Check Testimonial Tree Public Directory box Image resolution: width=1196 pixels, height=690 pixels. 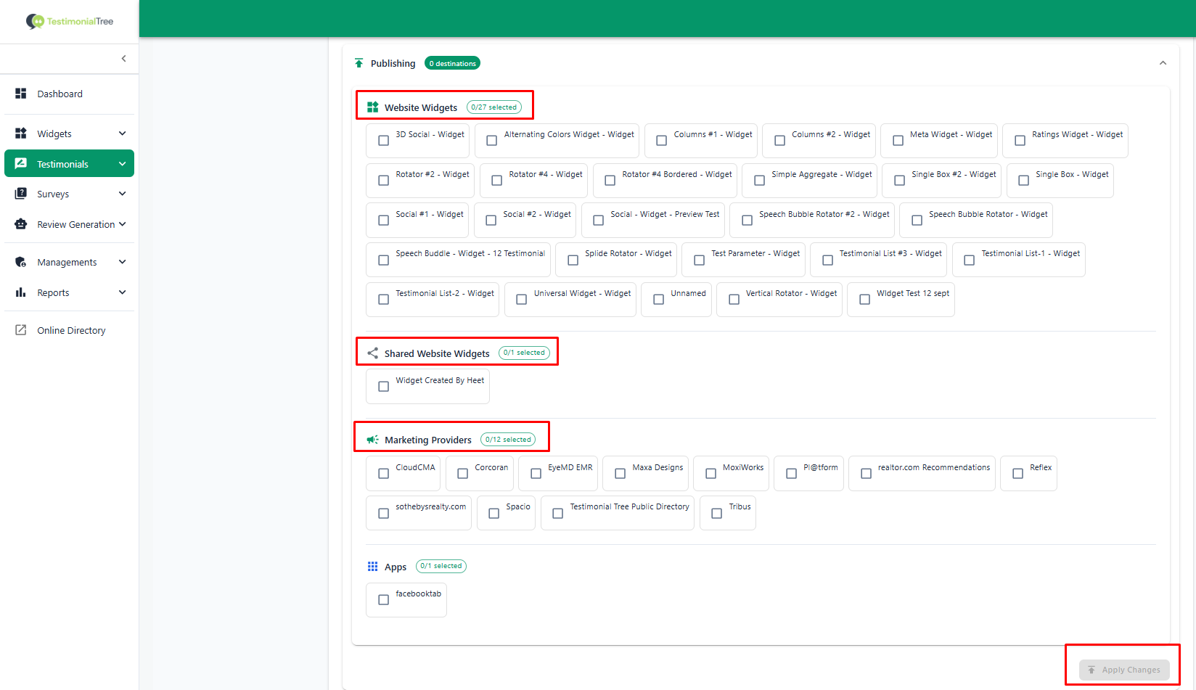pos(558,514)
